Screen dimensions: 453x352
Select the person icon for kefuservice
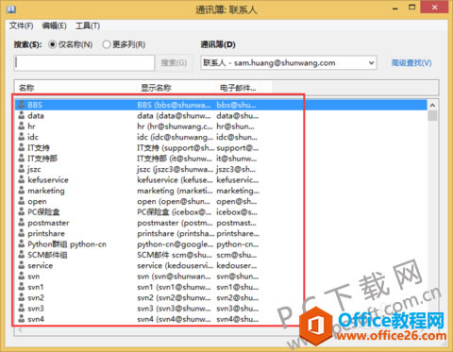(x=21, y=179)
